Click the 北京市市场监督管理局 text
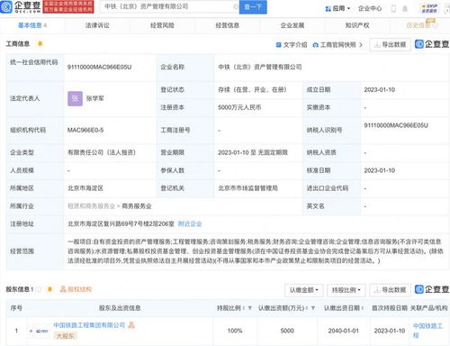This screenshot has width=450, height=346. click(x=247, y=188)
